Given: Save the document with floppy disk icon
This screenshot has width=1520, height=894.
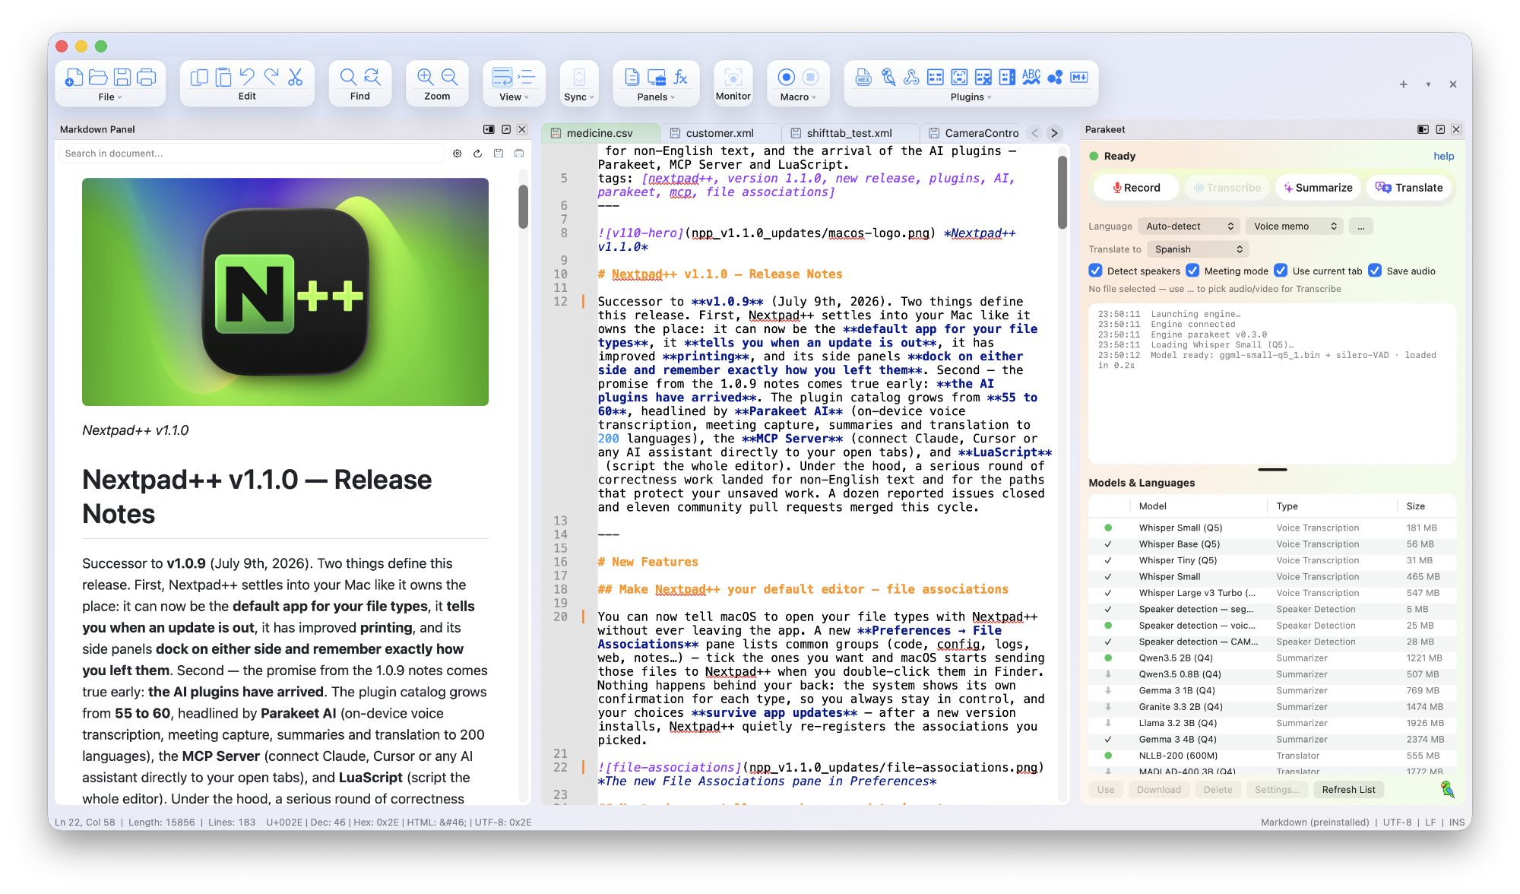Looking at the screenshot, I should pyautogui.click(x=122, y=78).
